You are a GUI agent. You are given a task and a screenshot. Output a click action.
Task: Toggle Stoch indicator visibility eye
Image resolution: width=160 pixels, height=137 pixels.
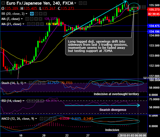pos(31,83)
